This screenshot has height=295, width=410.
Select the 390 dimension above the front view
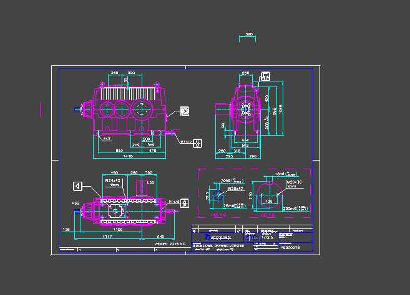point(131,73)
